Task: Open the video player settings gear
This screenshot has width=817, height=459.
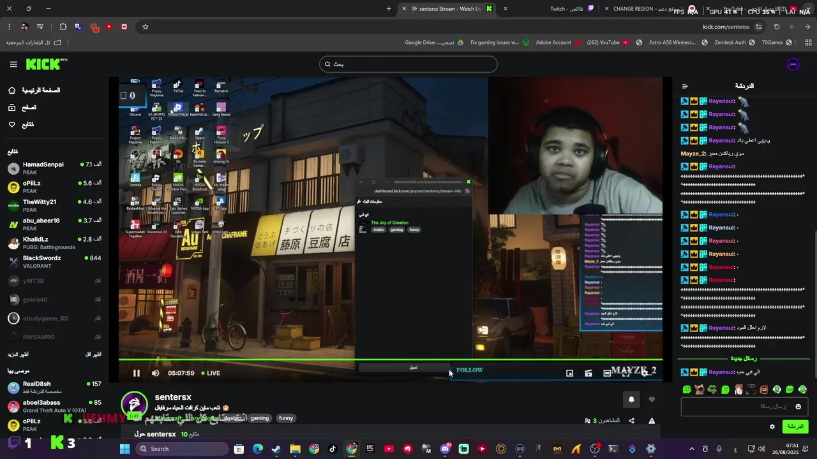Action: click(645, 373)
